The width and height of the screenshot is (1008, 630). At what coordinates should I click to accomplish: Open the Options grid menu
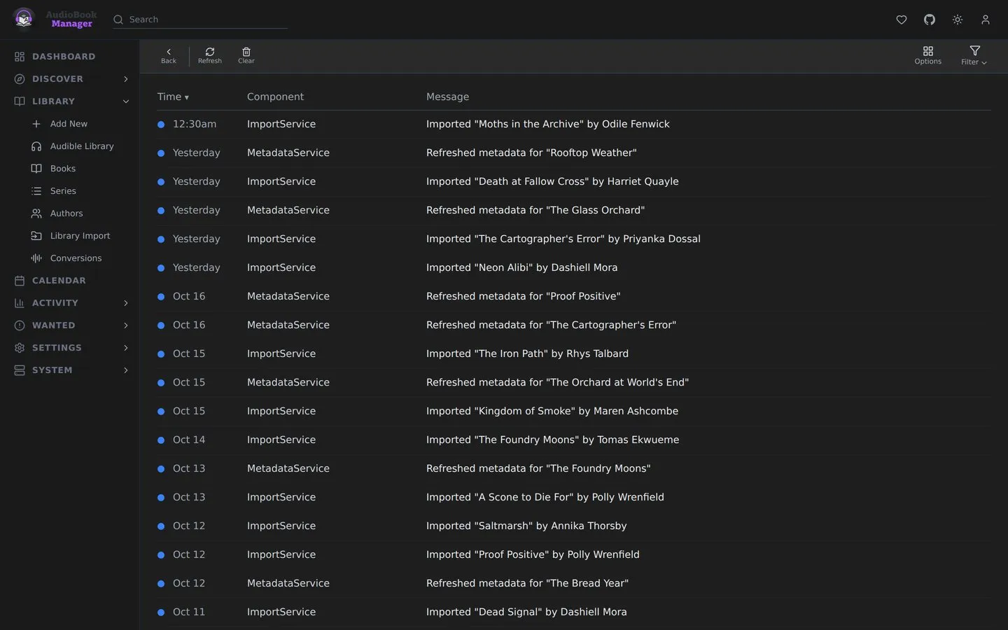[x=928, y=56]
